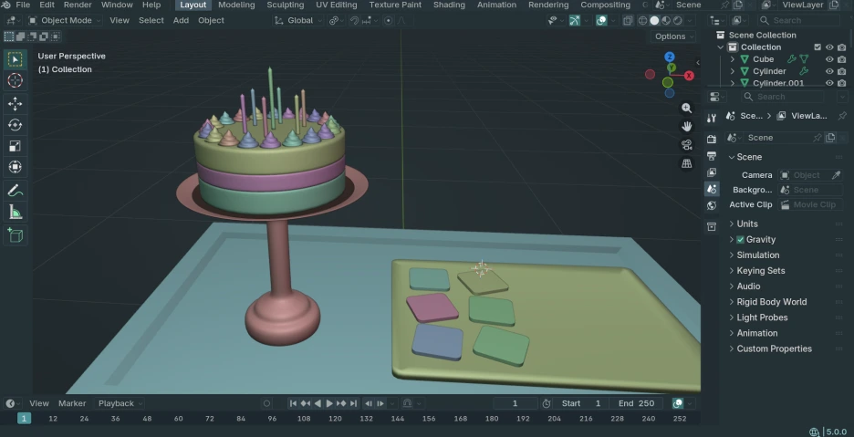The width and height of the screenshot is (854, 437).
Task: Toggle X-ray display in viewport header
Action: pos(628,21)
